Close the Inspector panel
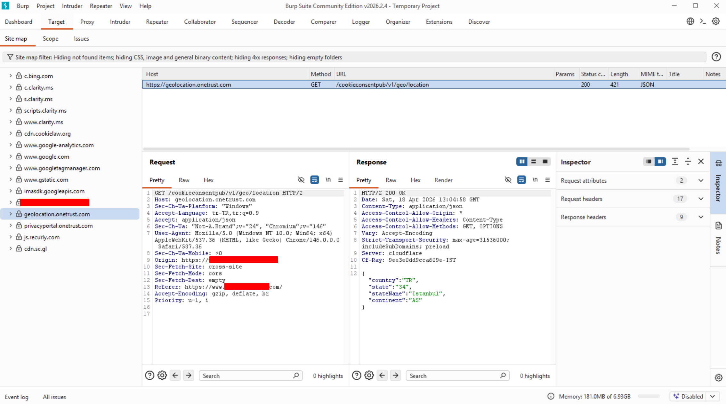The height and width of the screenshot is (404, 726). click(x=701, y=162)
